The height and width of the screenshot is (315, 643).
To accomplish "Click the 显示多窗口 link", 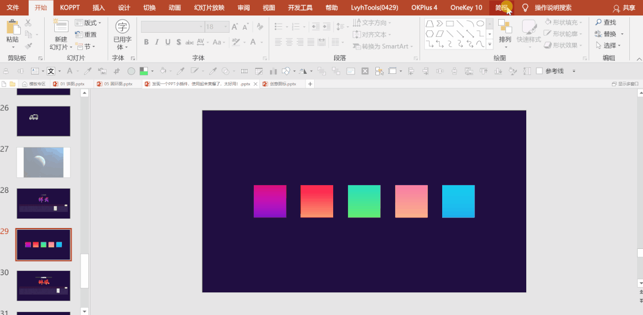I will pyautogui.click(x=625, y=84).
